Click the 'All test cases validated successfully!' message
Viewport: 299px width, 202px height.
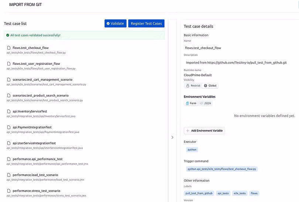35,35
